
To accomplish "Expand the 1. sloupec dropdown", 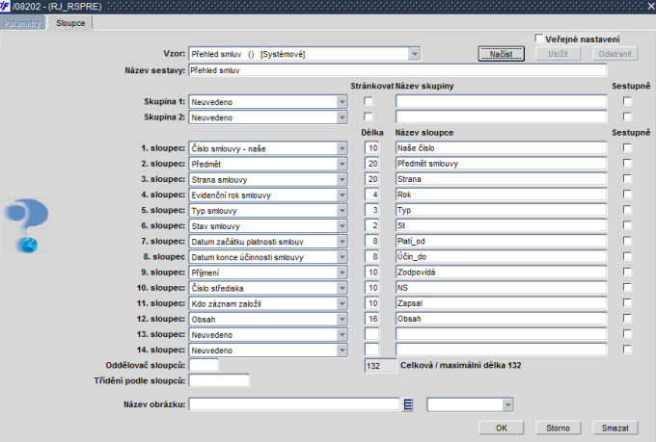I will [342, 148].
